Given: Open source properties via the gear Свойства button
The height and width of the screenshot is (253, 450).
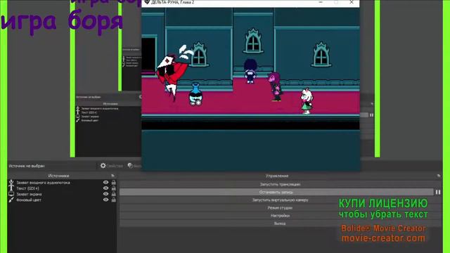Looking at the screenshot, I should [x=111, y=166].
